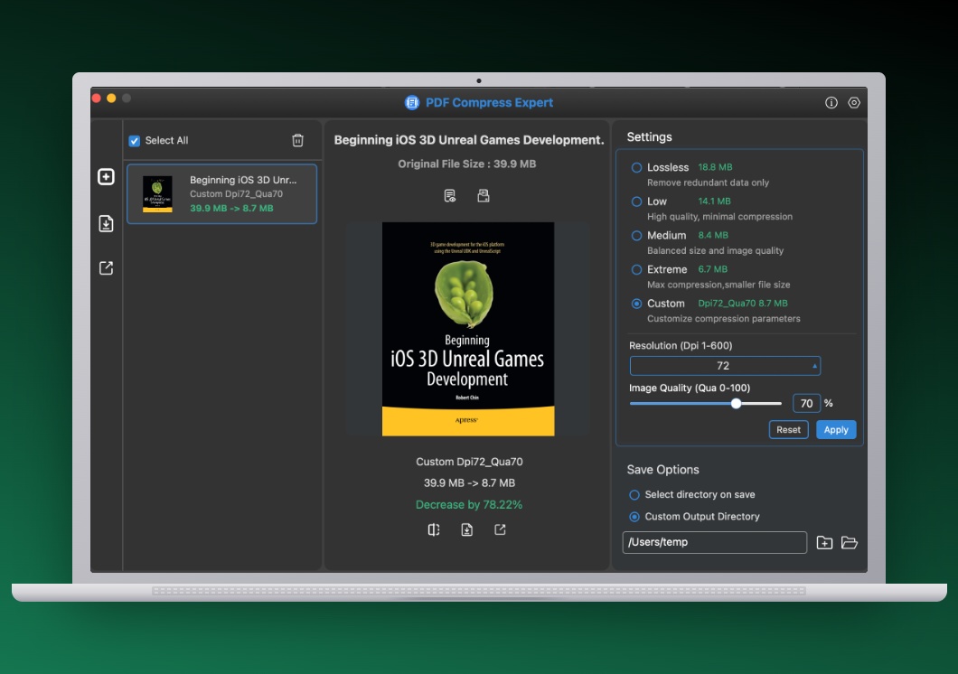This screenshot has height=674, width=958.
Task: Open the Resolution Dpi combo box
Action: [725, 366]
